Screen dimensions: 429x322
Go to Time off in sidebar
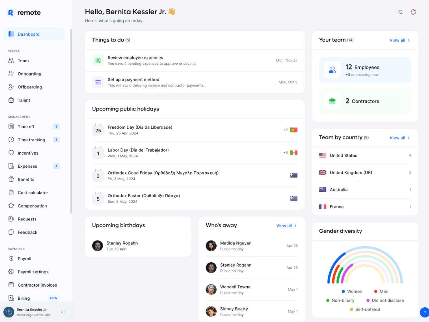26,127
